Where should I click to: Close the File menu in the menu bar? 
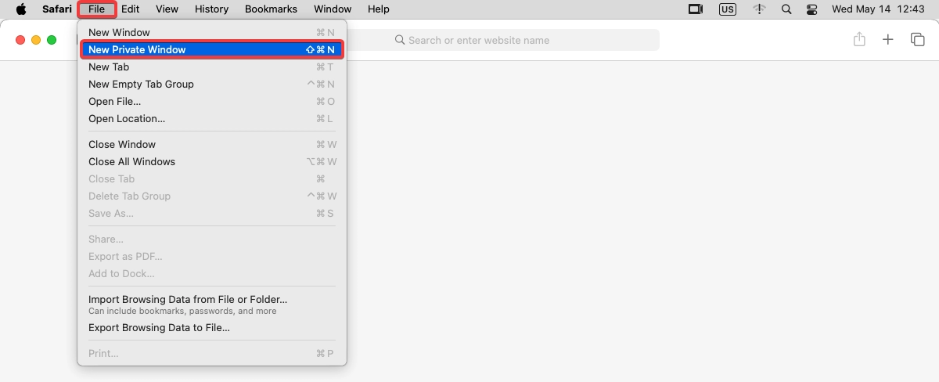coord(97,9)
